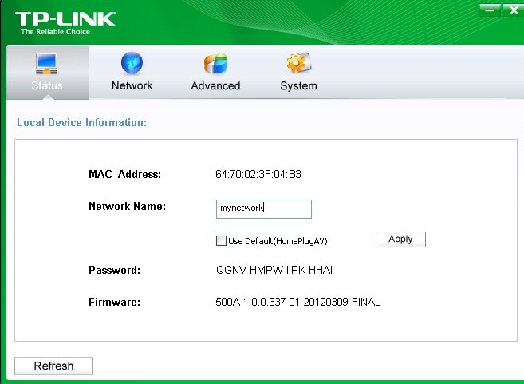Hit the Refresh button

pyautogui.click(x=53, y=366)
